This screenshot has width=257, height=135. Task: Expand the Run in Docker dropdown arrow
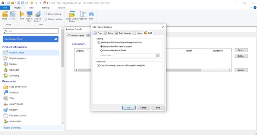point(41,21)
